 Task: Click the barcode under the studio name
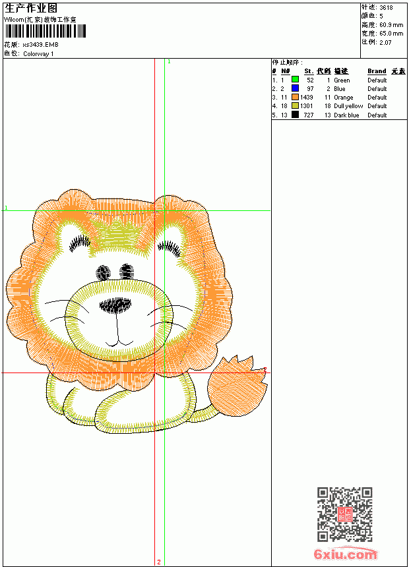(46, 31)
